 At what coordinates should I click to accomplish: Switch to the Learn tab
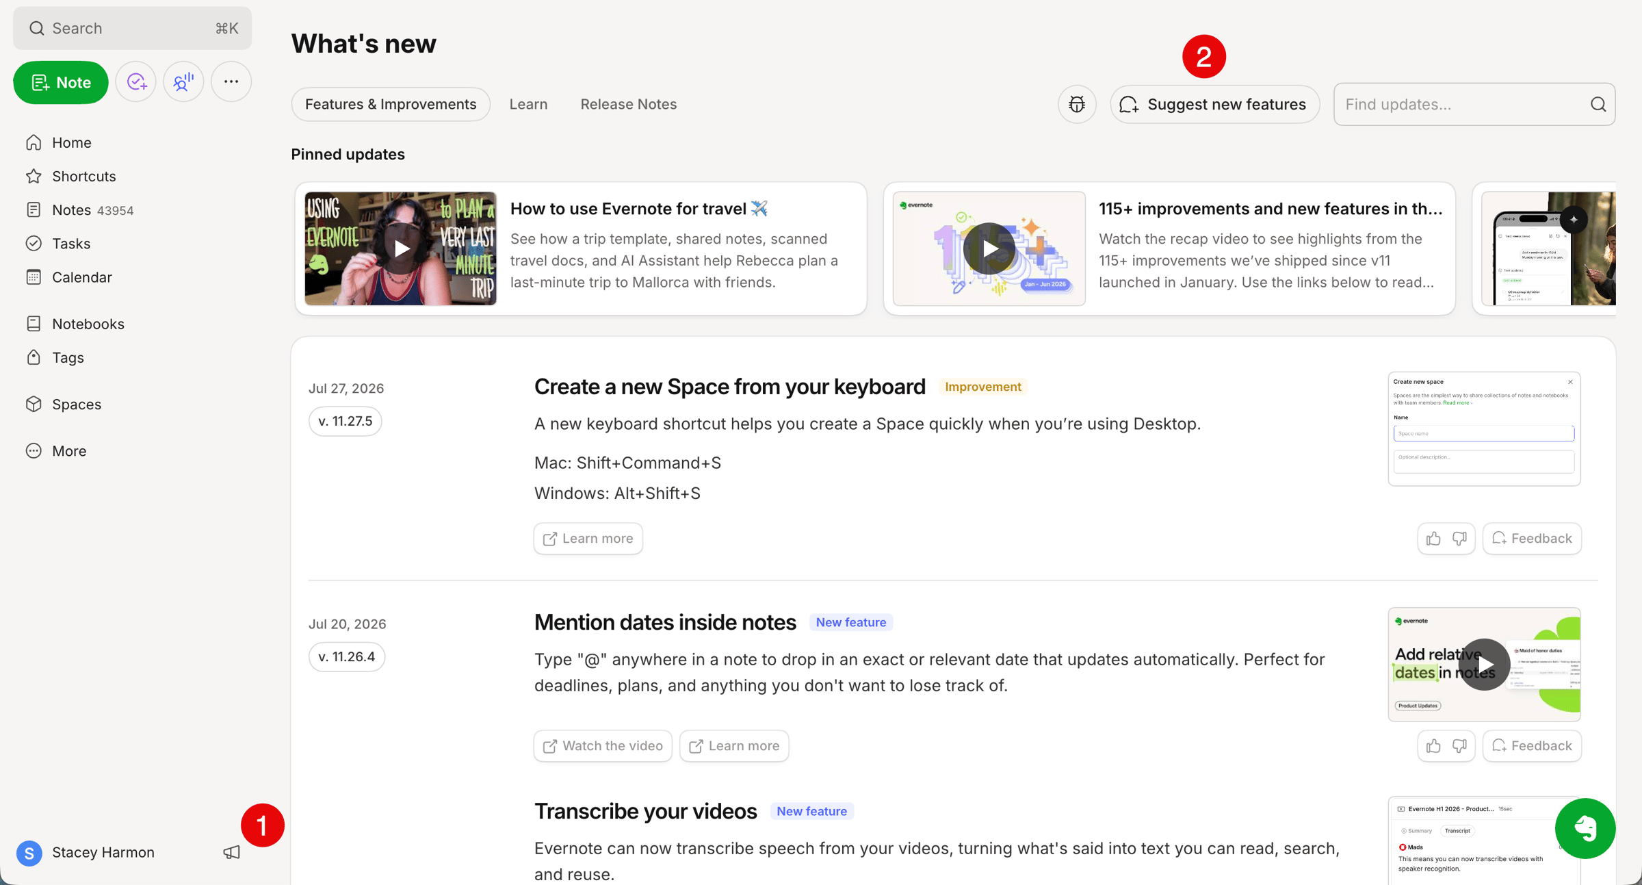click(528, 104)
